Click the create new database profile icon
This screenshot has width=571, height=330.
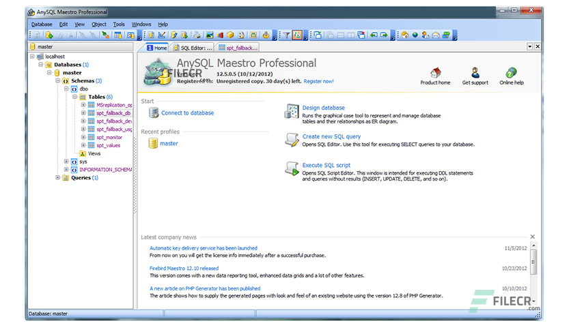(x=49, y=35)
